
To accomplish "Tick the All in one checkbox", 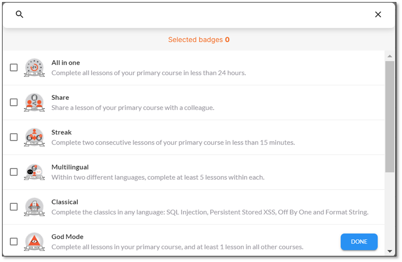I will click(14, 68).
